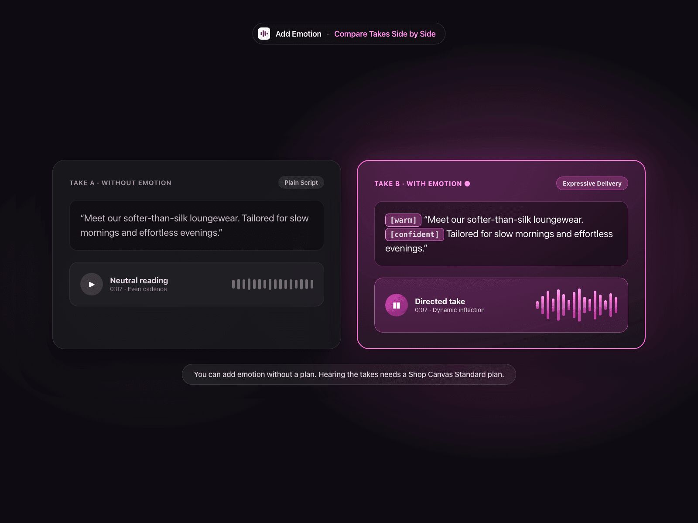Click the '0:07 · Even cadence' caption
This screenshot has height=523, width=698.
click(138, 289)
